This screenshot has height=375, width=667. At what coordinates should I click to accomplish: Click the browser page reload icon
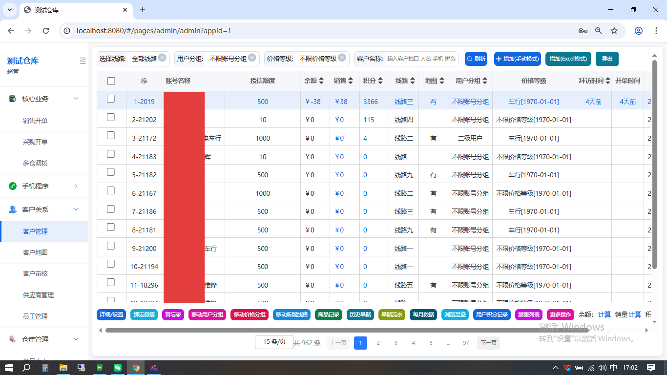pos(46,31)
